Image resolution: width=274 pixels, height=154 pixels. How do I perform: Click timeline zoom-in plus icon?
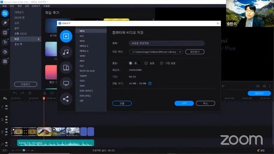pos(32,150)
